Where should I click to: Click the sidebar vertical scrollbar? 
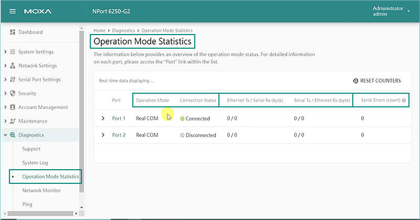(81, 105)
